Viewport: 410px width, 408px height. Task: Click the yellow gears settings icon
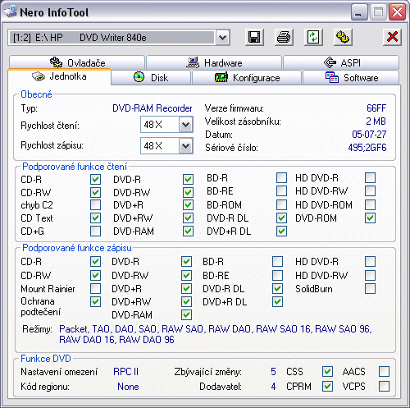click(343, 37)
